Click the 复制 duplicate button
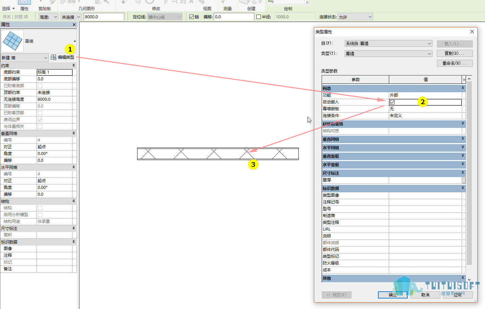 (455, 53)
